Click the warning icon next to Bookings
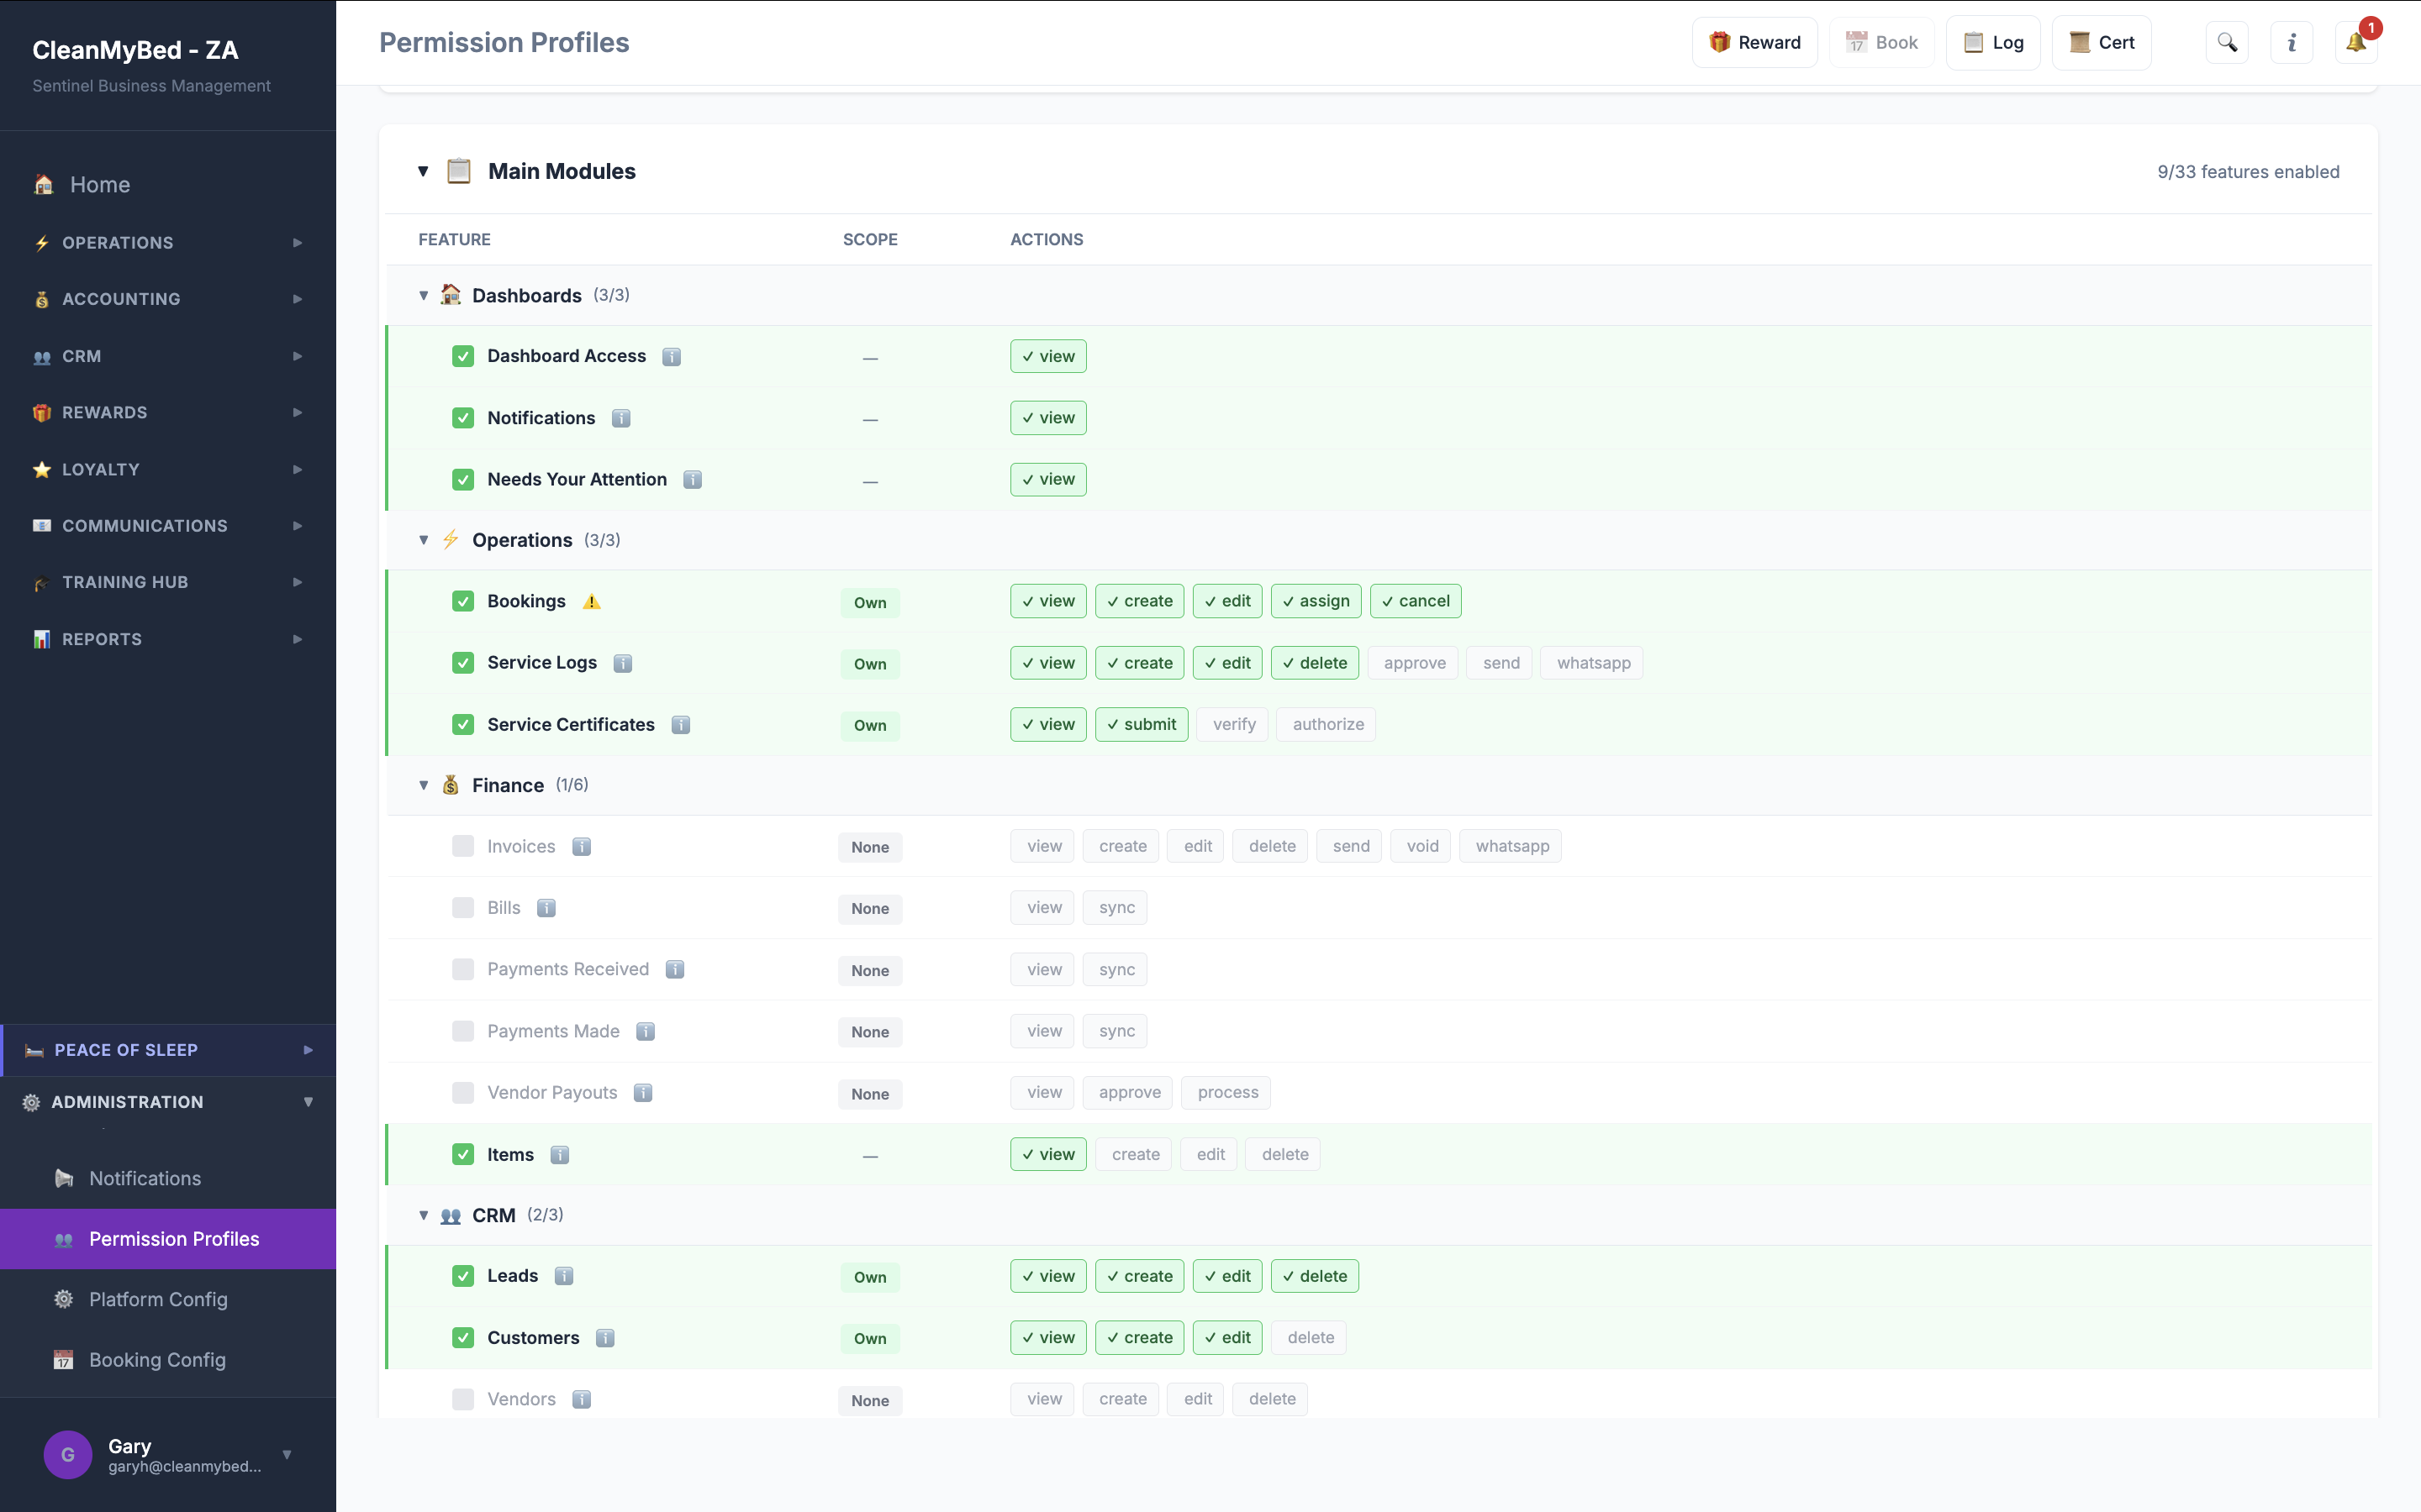 [591, 601]
